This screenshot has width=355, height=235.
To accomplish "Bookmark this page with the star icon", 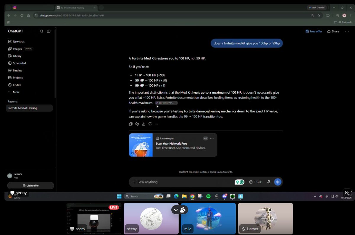I will 319,15.
